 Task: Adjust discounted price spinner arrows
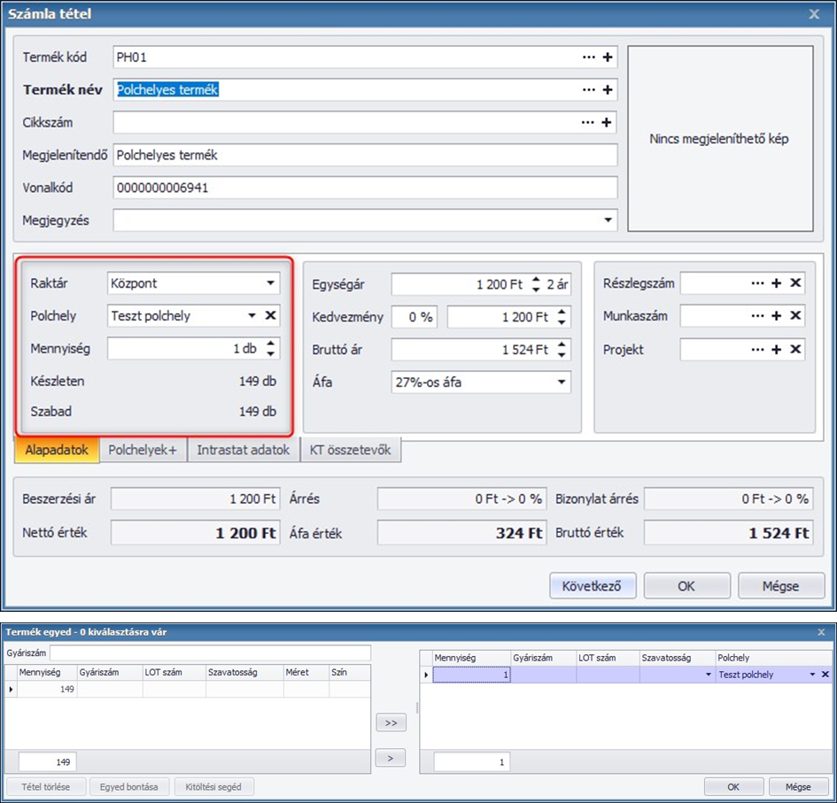tap(562, 317)
